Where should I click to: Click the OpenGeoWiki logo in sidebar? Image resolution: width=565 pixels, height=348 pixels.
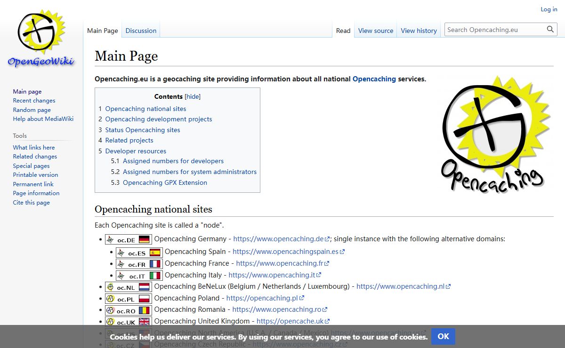coord(41,39)
